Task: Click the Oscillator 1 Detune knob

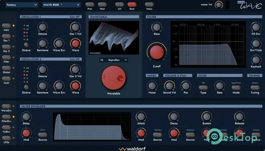Action: click(42, 26)
